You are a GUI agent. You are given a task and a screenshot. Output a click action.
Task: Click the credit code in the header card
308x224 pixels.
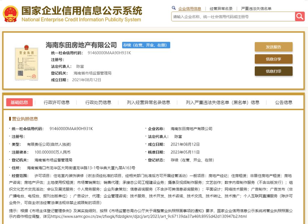[109, 53]
